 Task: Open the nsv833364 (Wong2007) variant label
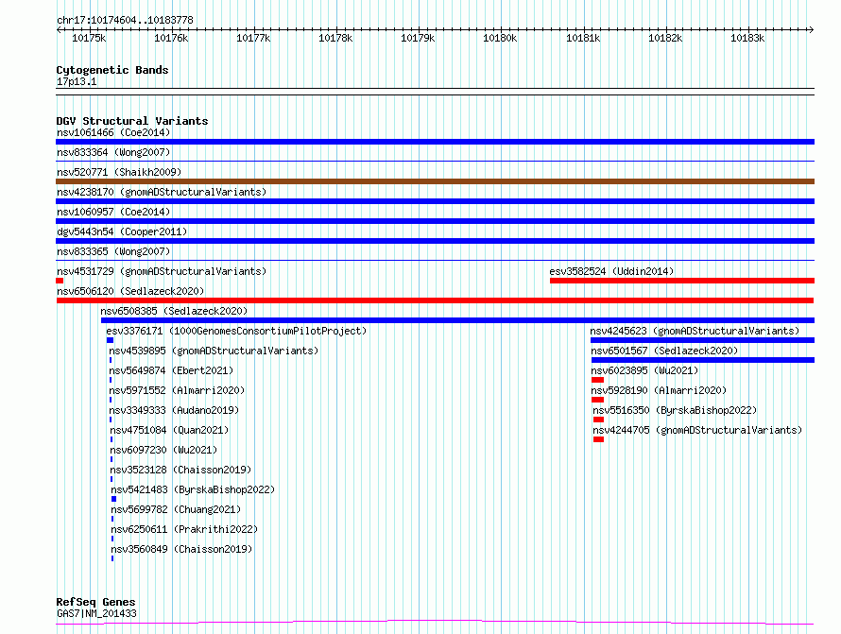pos(113,152)
